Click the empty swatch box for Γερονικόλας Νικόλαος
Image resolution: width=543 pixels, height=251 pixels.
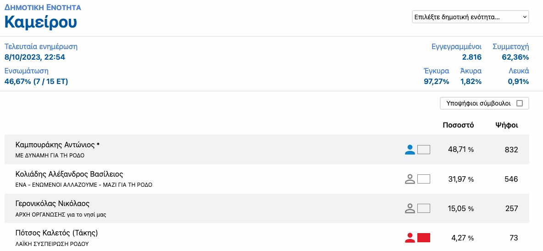(423, 208)
